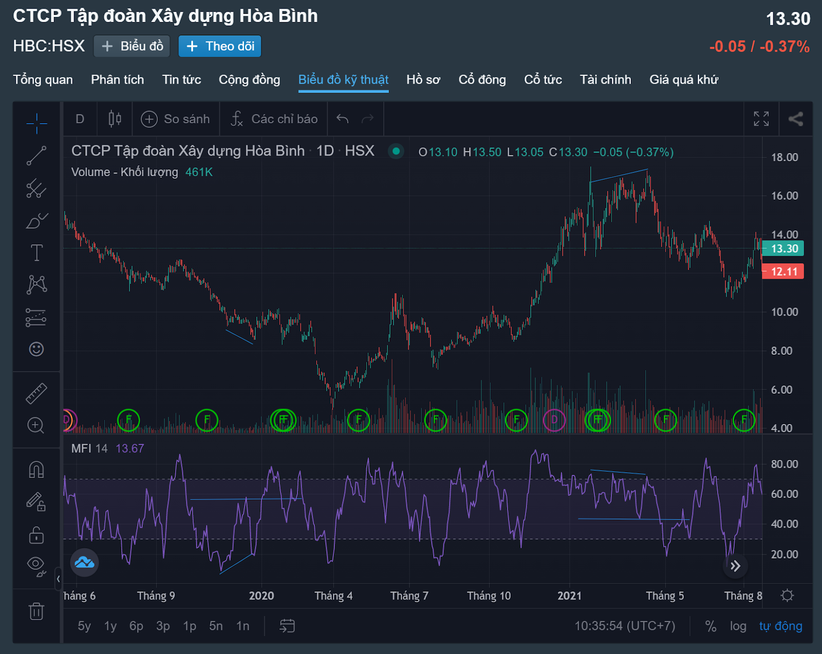822x654 pixels.
Task: Click the blue cloud logo icon
Action: point(84,563)
